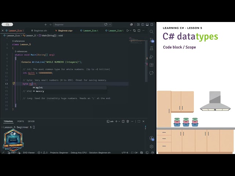
Task: Open the Extensions view
Action: pyautogui.click(x=152, y=65)
